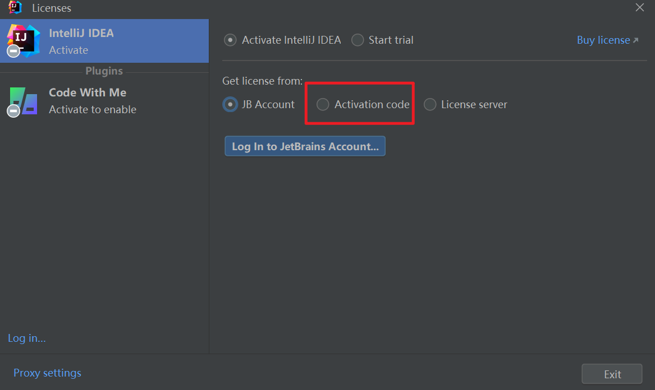Click the external arrow beside Buy license
The width and height of the screenshot is (655, 390).
[x=636, y=40]
